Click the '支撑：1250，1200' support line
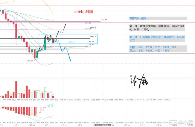The height and width of the screenshot is (127, 195). point(153,47)
